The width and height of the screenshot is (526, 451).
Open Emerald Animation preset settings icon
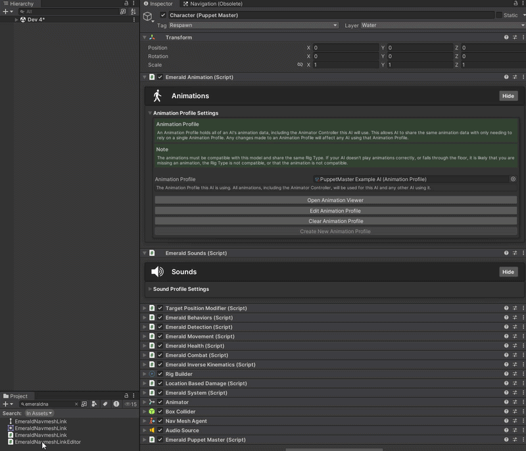coord(515,77)
